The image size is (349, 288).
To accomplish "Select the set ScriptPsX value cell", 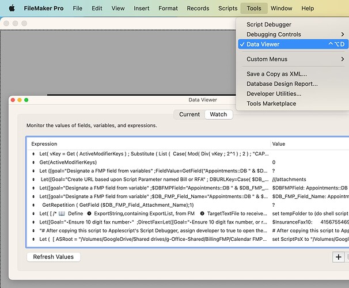I will 310,239.
